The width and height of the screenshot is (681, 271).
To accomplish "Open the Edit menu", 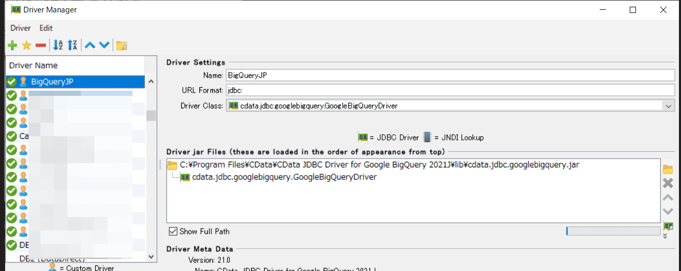I will point(46,28).
